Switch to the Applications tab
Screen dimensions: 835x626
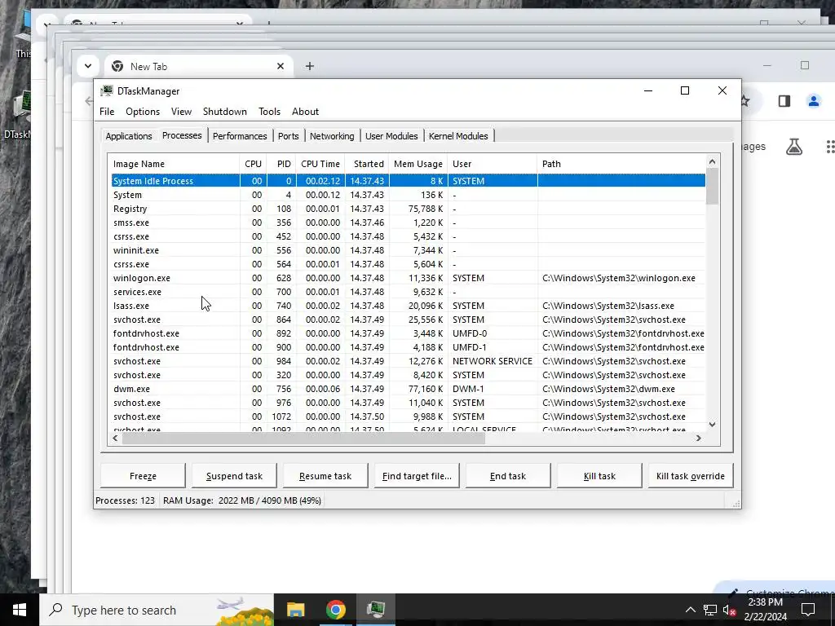129,136
